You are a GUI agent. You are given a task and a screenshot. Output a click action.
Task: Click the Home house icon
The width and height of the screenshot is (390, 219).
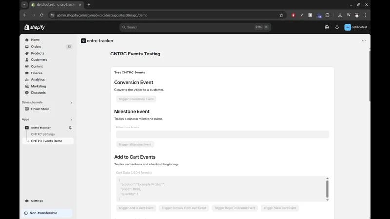pyautogui.click(x=27, y=40)
